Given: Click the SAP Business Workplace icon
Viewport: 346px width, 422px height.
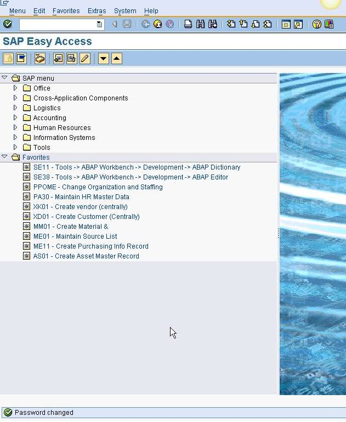Looking at the screenshot, I should click(x=40, y=58).
